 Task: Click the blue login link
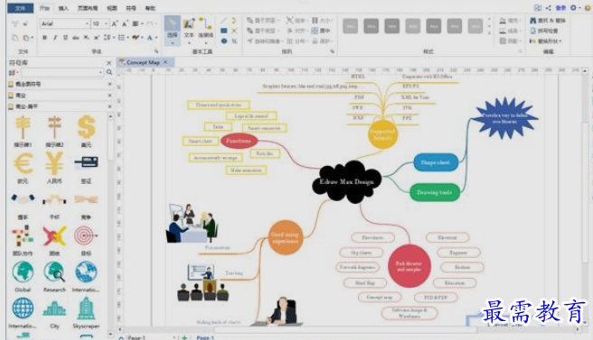coord(560,8)
